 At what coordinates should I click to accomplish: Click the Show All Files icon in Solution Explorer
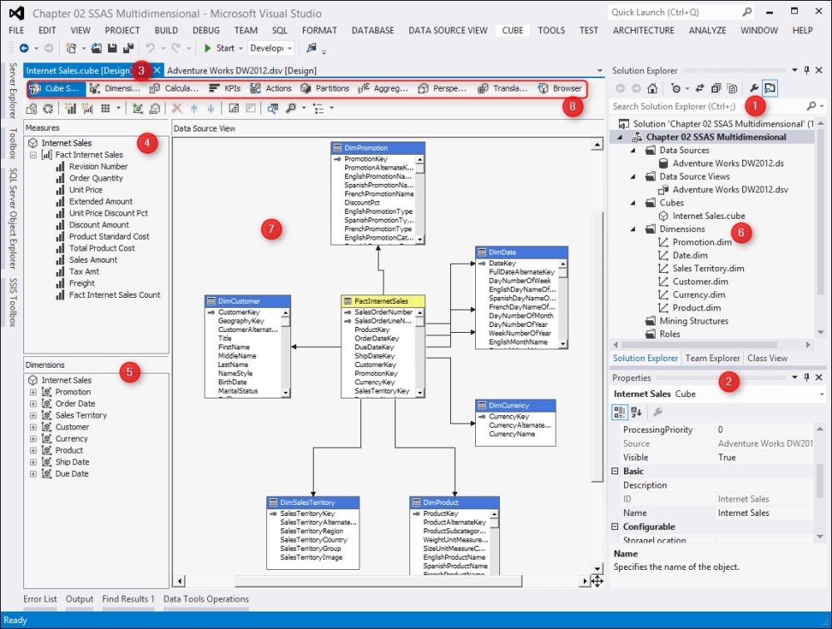732,89
